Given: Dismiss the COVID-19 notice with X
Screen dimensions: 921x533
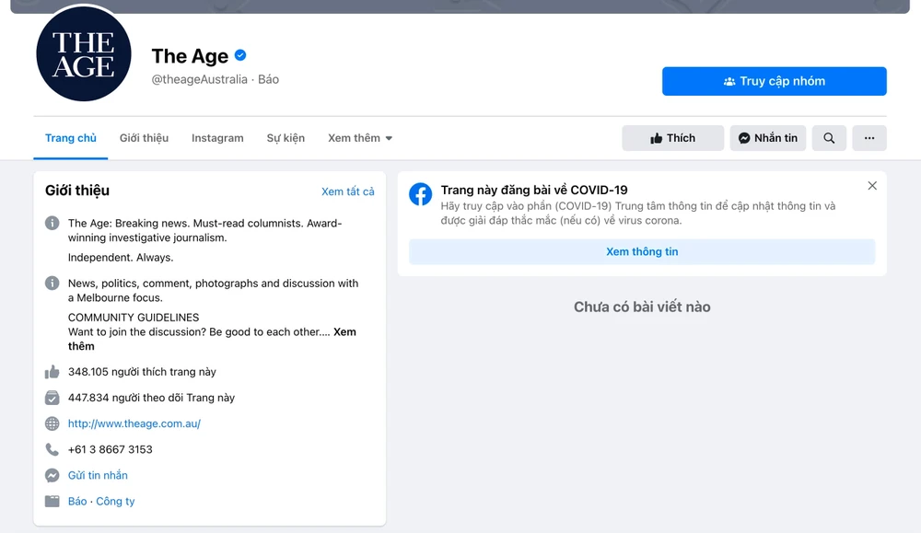Looking at the screenshot, I should 872,186.
